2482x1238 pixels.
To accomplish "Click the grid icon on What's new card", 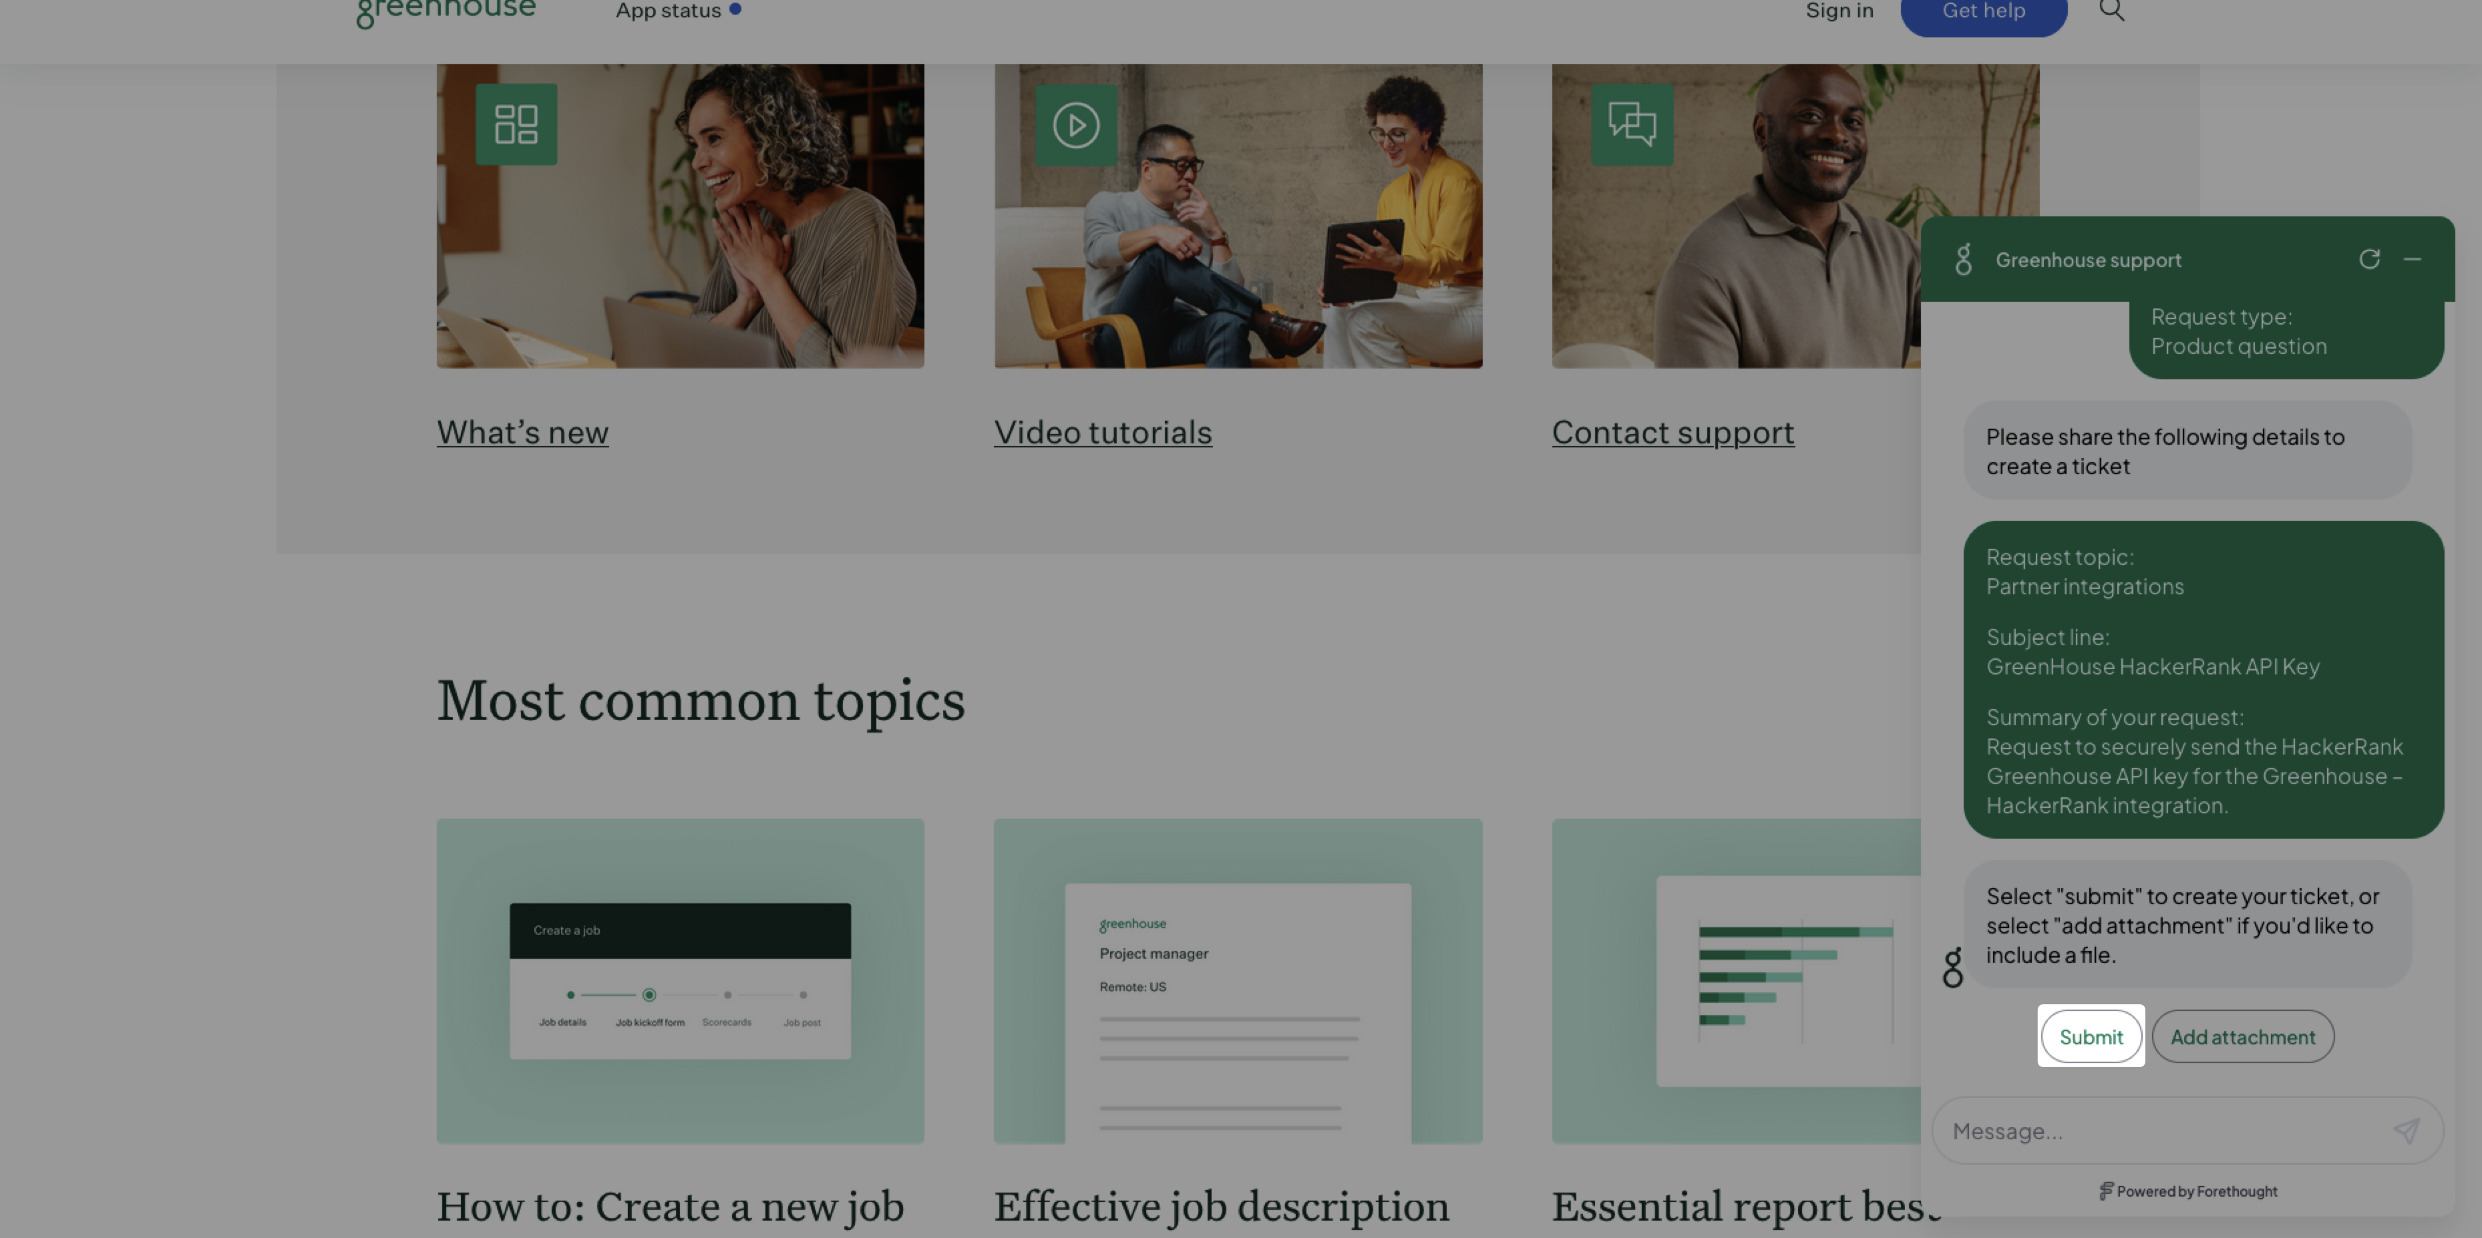I will point(516,124).
